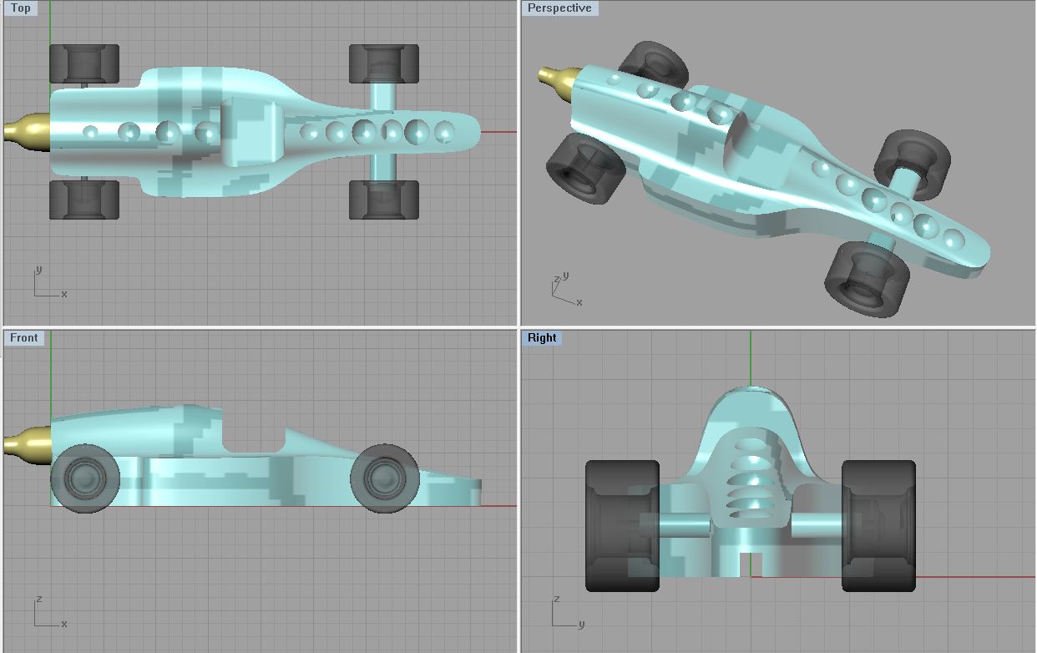Select the Front viewport title label

pyautogui.click(x=23, y=338)
